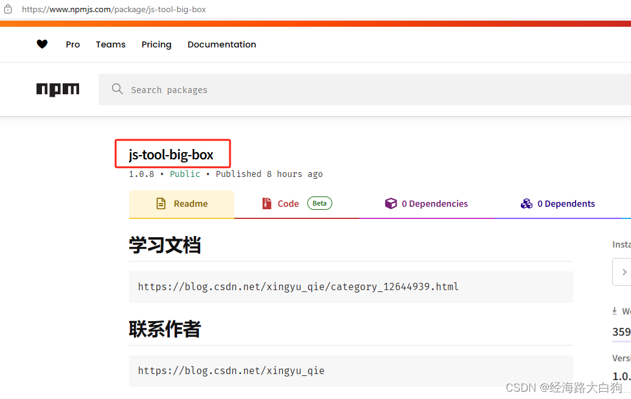Click the Dependencies package-box icon
The width and height of the screenshot is (631, 399).
coord(391,203)
